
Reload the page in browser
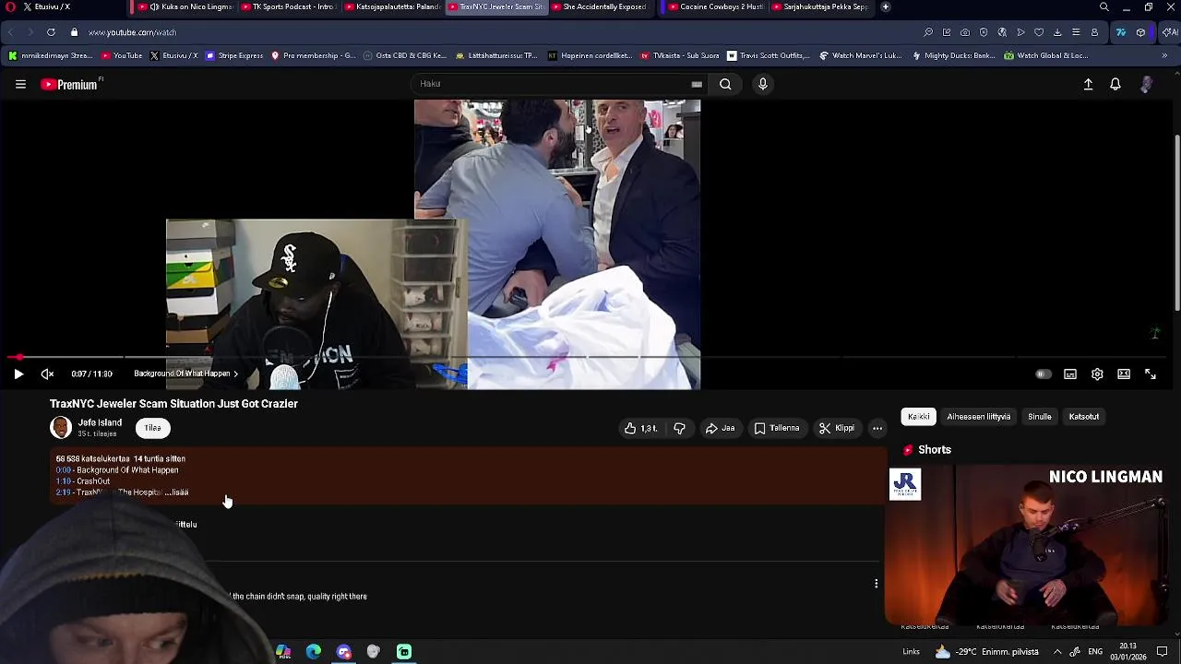click(51, 32)
